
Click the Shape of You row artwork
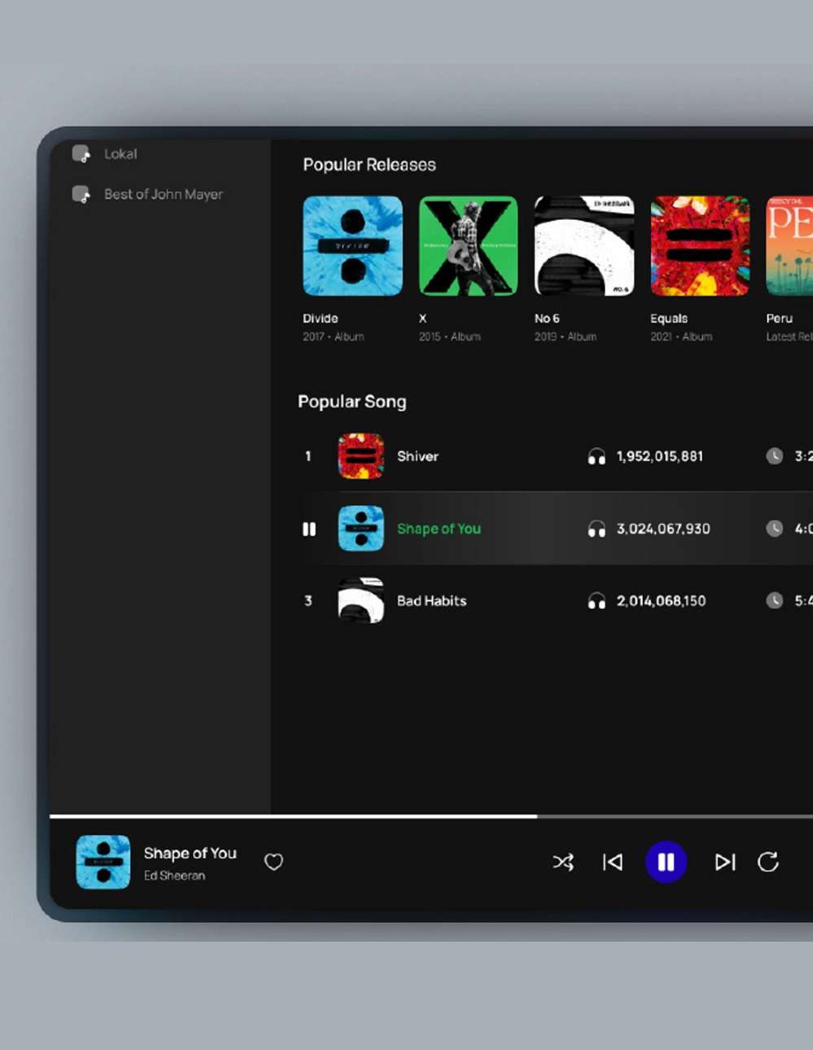[361, 529]
